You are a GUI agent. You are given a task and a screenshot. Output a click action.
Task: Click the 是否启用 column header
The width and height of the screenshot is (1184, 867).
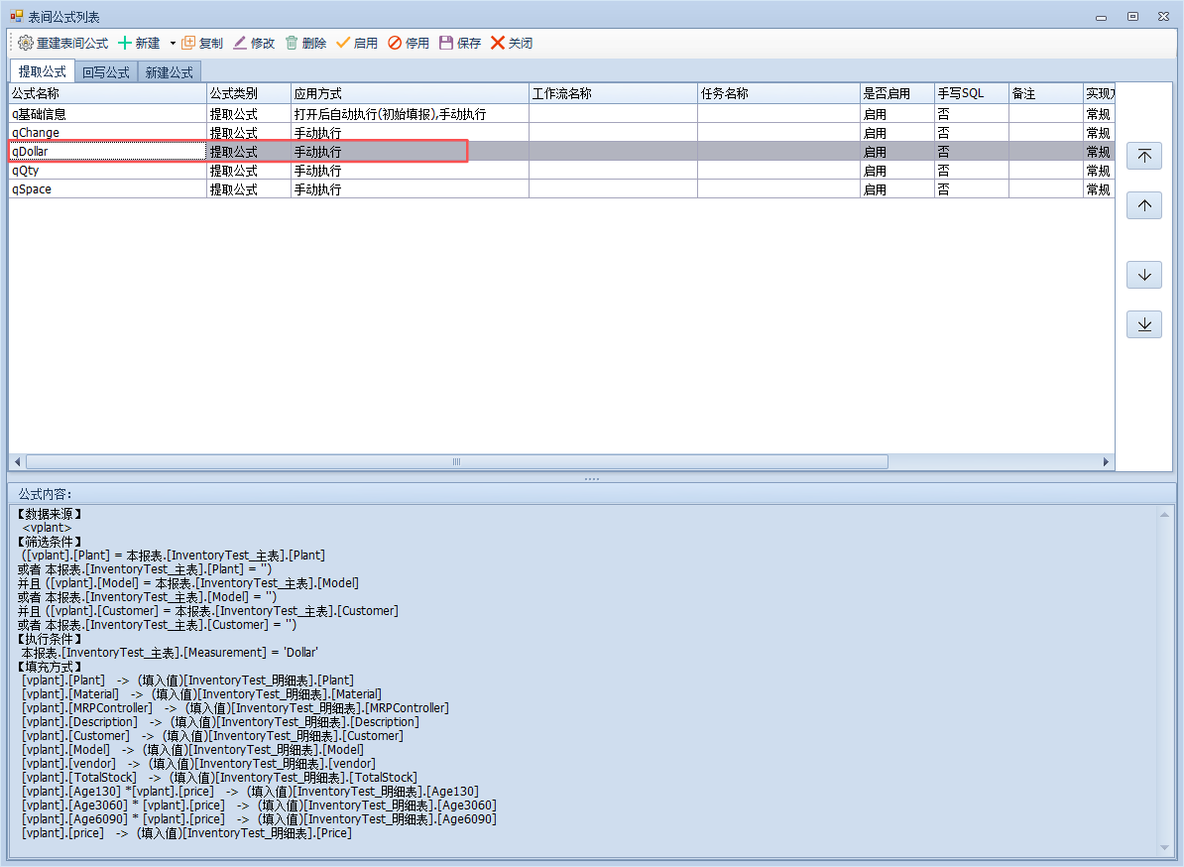(x=896, y=93)
